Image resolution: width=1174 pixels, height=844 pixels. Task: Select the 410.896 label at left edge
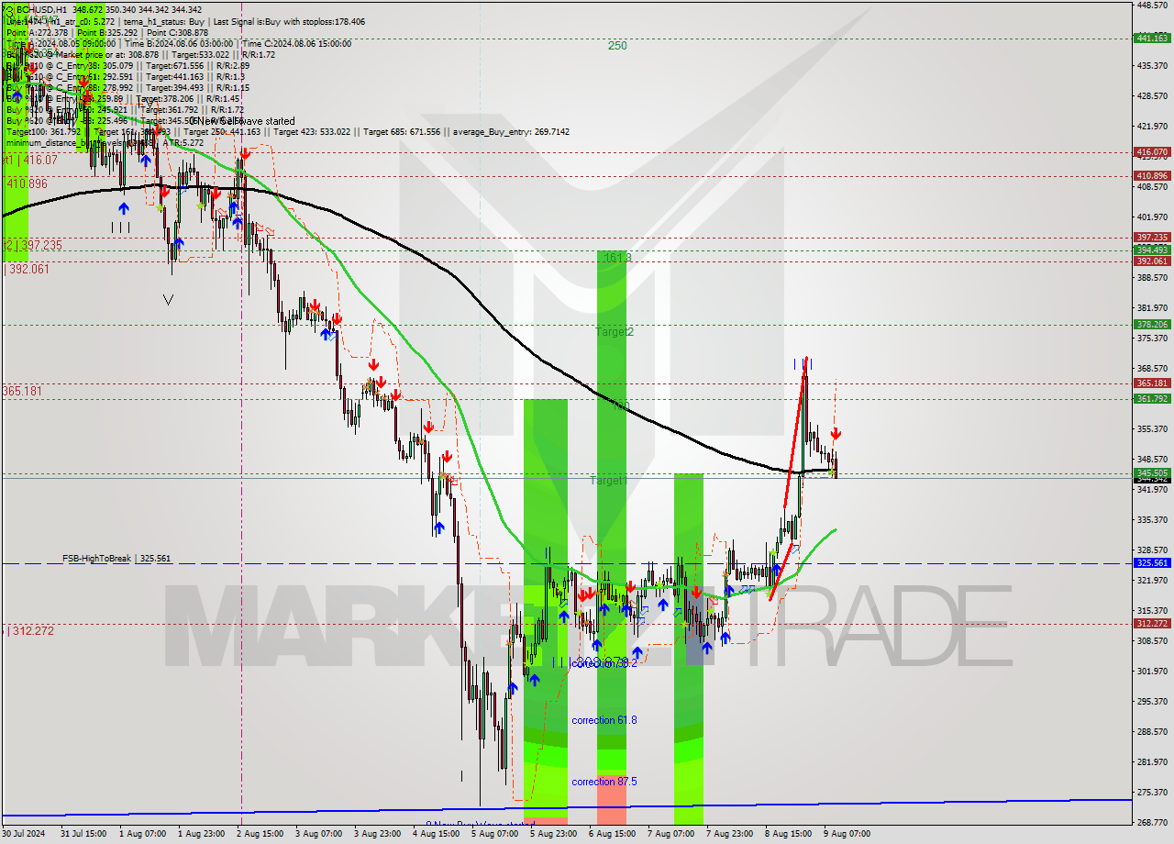click(x=27, y=183)
